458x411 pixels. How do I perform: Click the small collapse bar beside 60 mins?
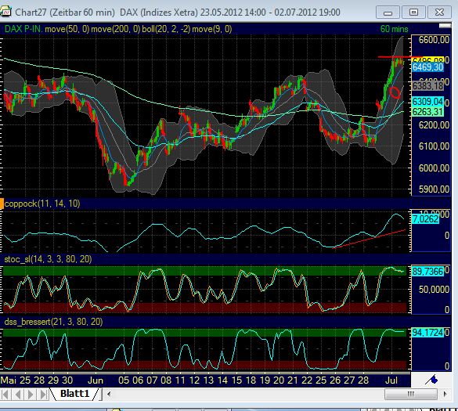pos(445,26)
